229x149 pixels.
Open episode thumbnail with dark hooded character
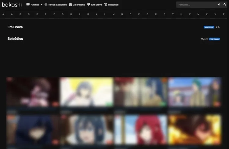point(33,130)
